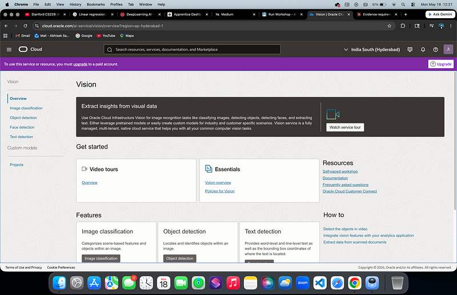Follow the upgrade link in the banner text
Viewport: 457px width, 295px height.
[x=80, y=64]
